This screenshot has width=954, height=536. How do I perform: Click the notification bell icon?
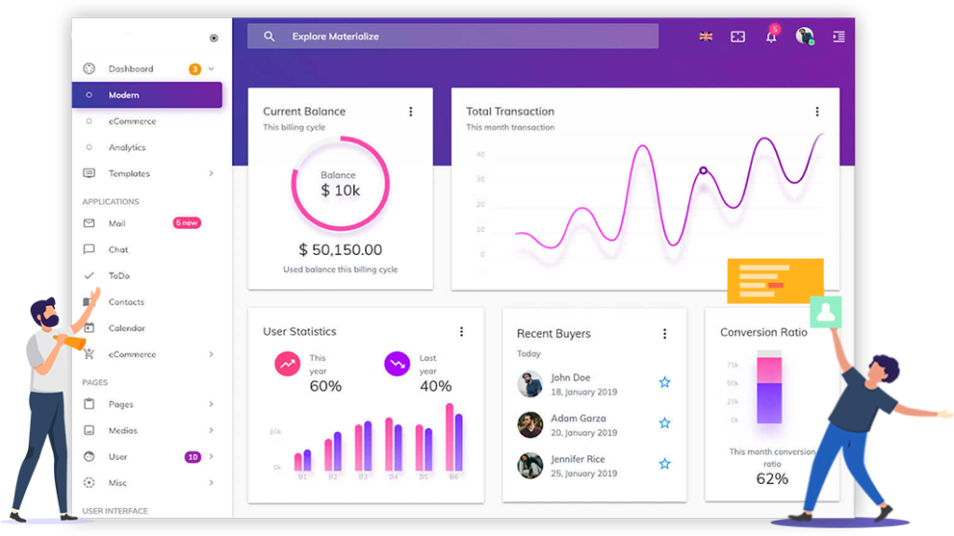pos(771,37)
